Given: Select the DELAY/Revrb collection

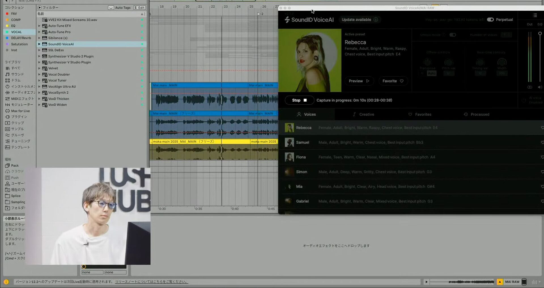Looking at the screenshot, I should tap(19, 38).
